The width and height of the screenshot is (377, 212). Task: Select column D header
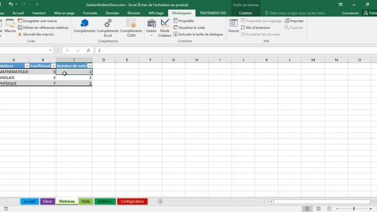pos(104,59)
